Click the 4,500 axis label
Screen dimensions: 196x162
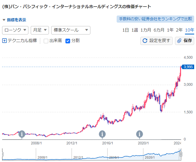coord(188,58)
